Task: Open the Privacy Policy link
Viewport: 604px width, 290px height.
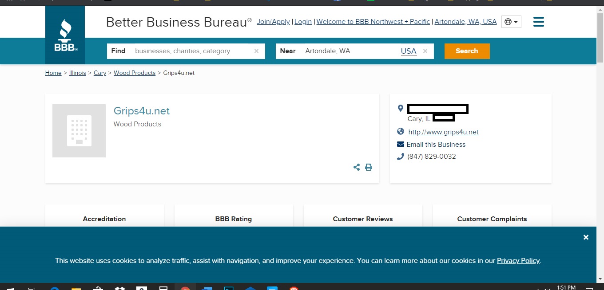Action: (518, 261)
